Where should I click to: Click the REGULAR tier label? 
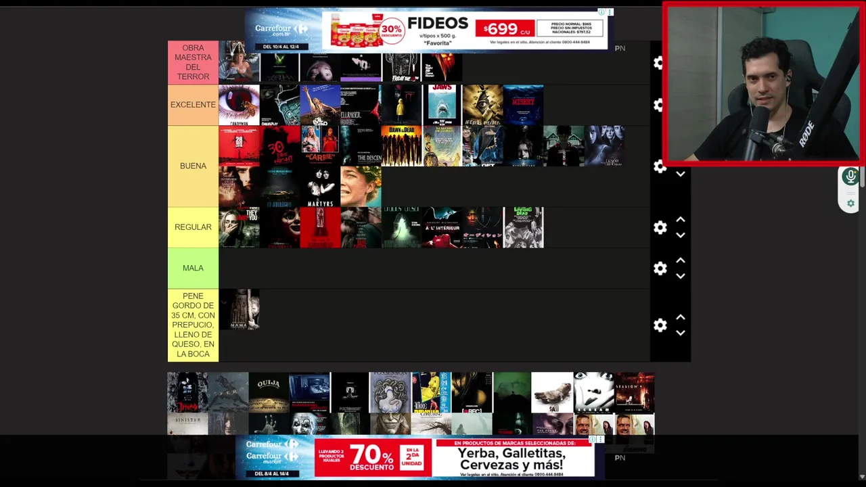tap(193, 227)
